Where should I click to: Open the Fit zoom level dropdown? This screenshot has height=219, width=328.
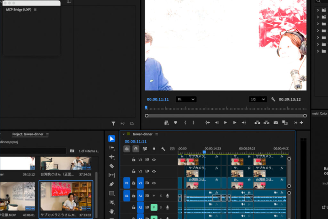pos(186,100)
